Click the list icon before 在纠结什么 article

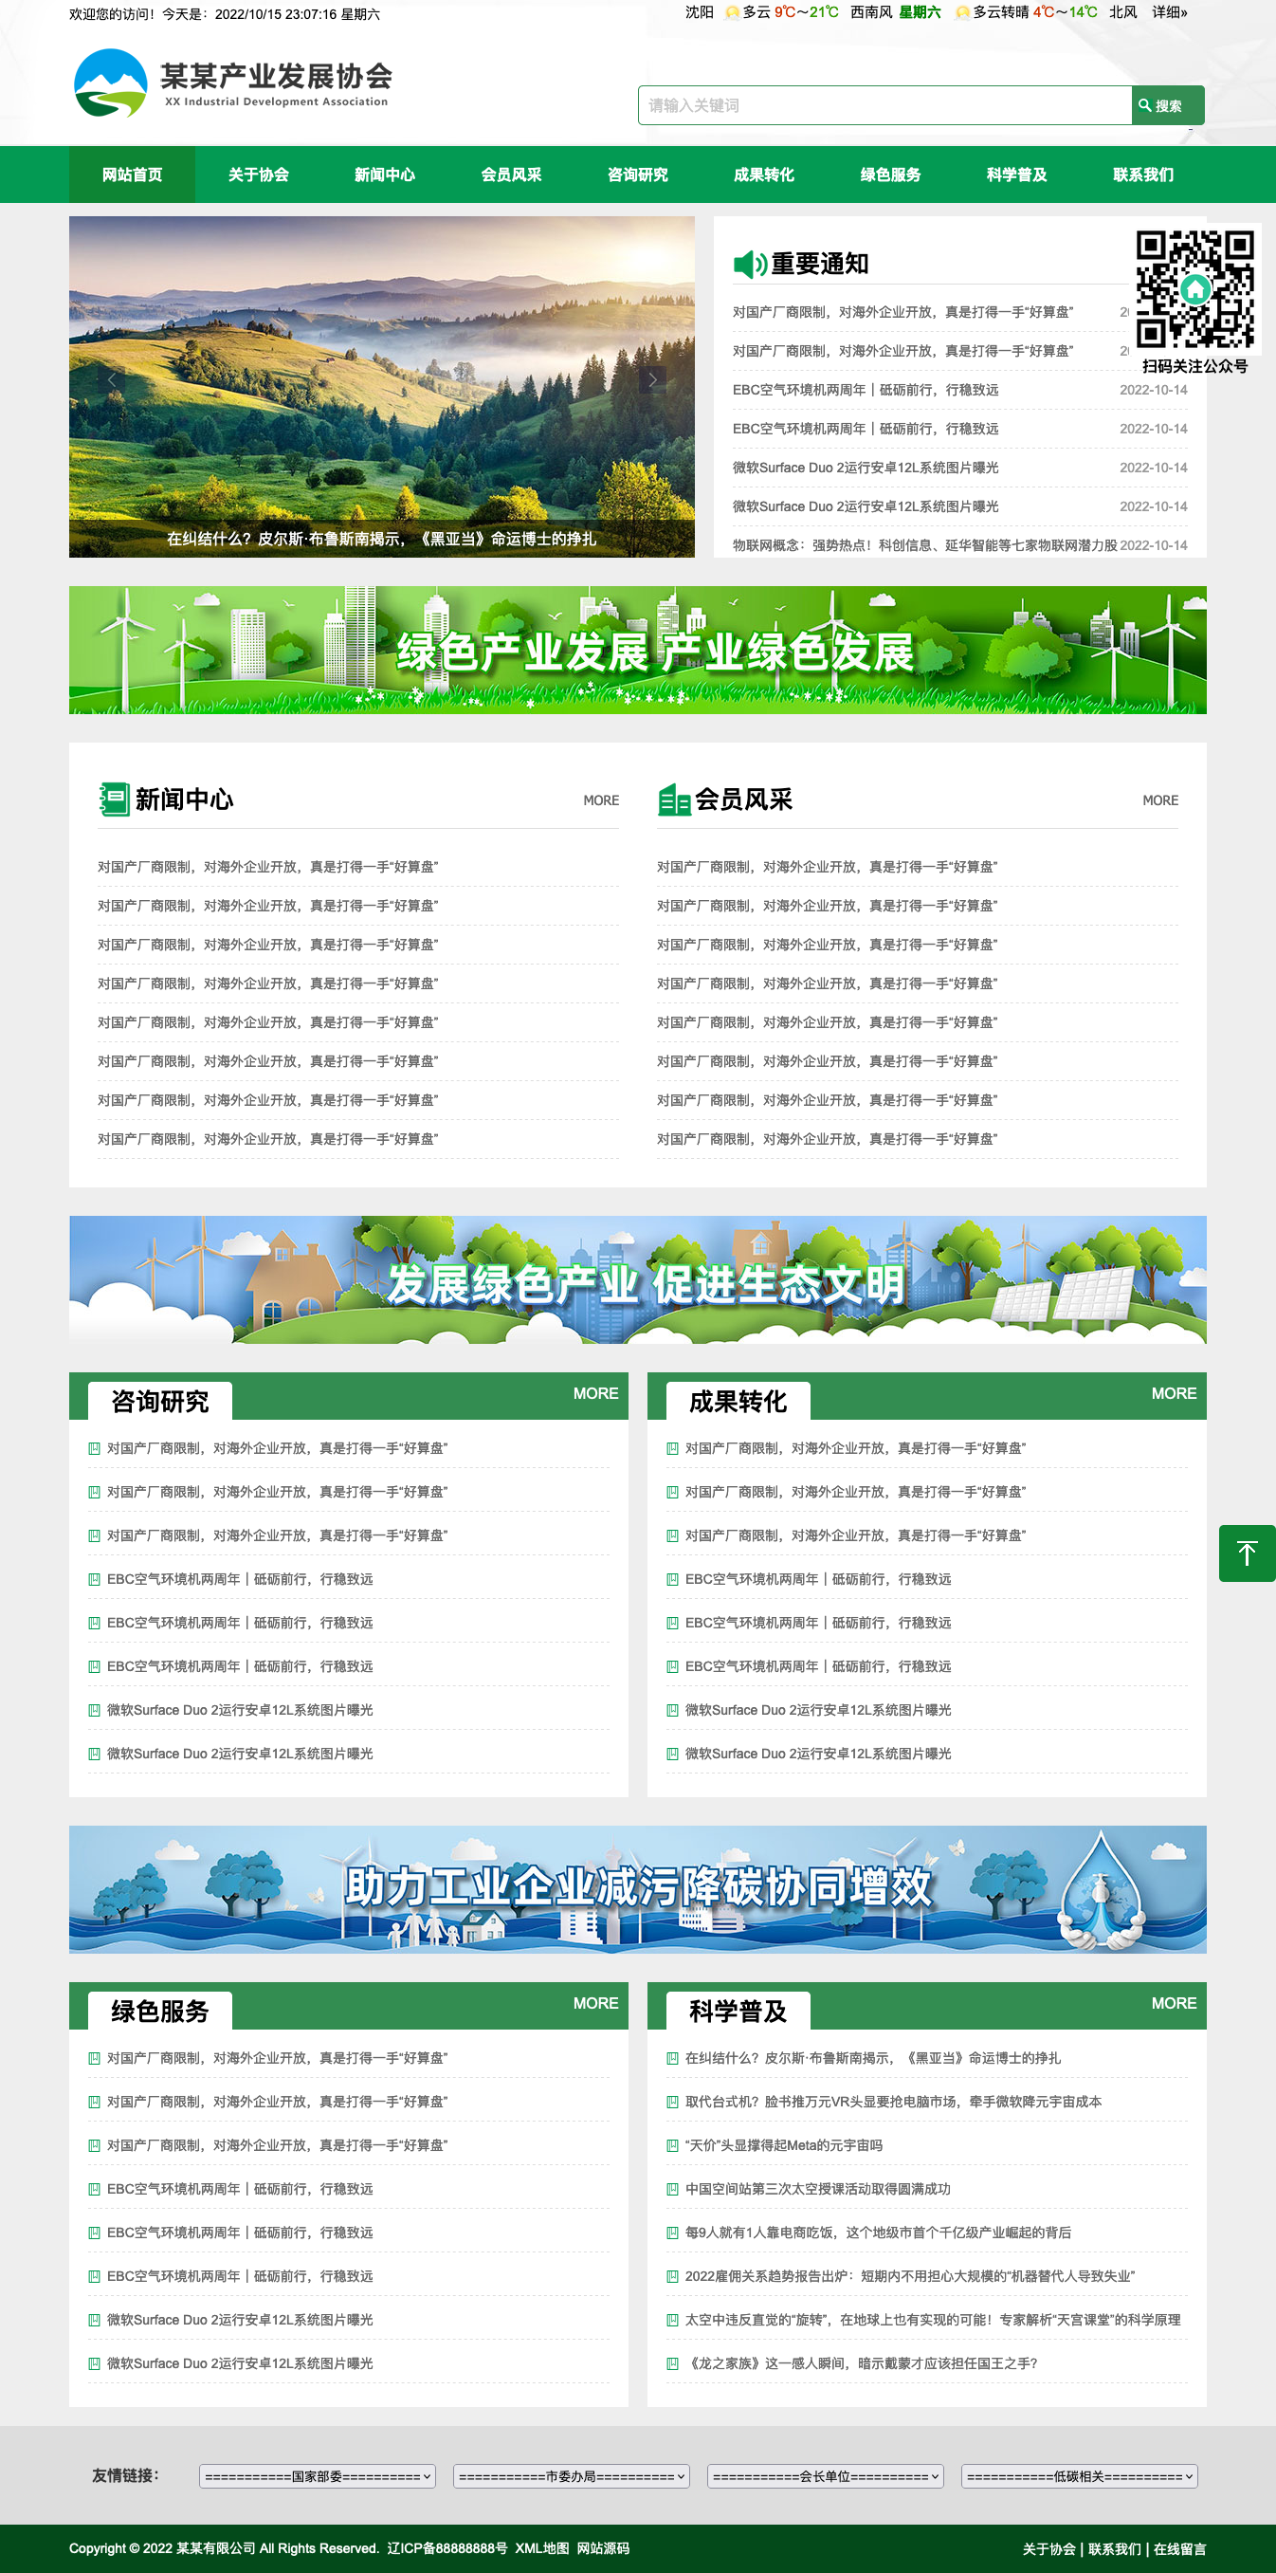[x=672, y=2058]
